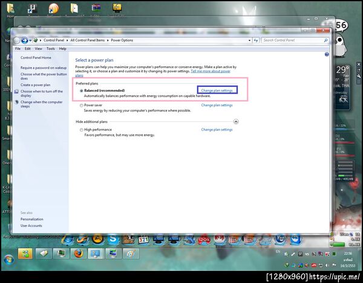Refresh the Power Options address bar
This screenshot has height=283, width=363.
tap(255, 40)
